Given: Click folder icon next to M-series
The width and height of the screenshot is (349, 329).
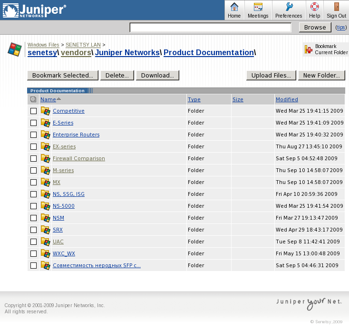Looking at the screenshot, I should pyautogui.click(x=45, y=170).
